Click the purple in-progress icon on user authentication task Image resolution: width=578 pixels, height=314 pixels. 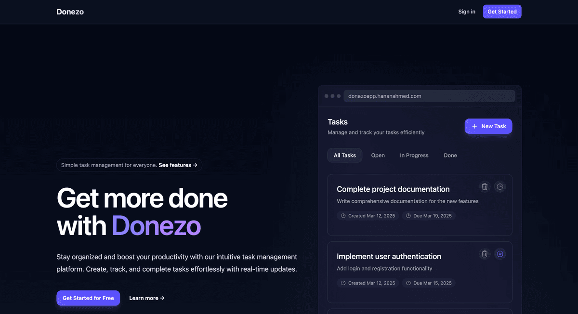click(x=500, y=254)
